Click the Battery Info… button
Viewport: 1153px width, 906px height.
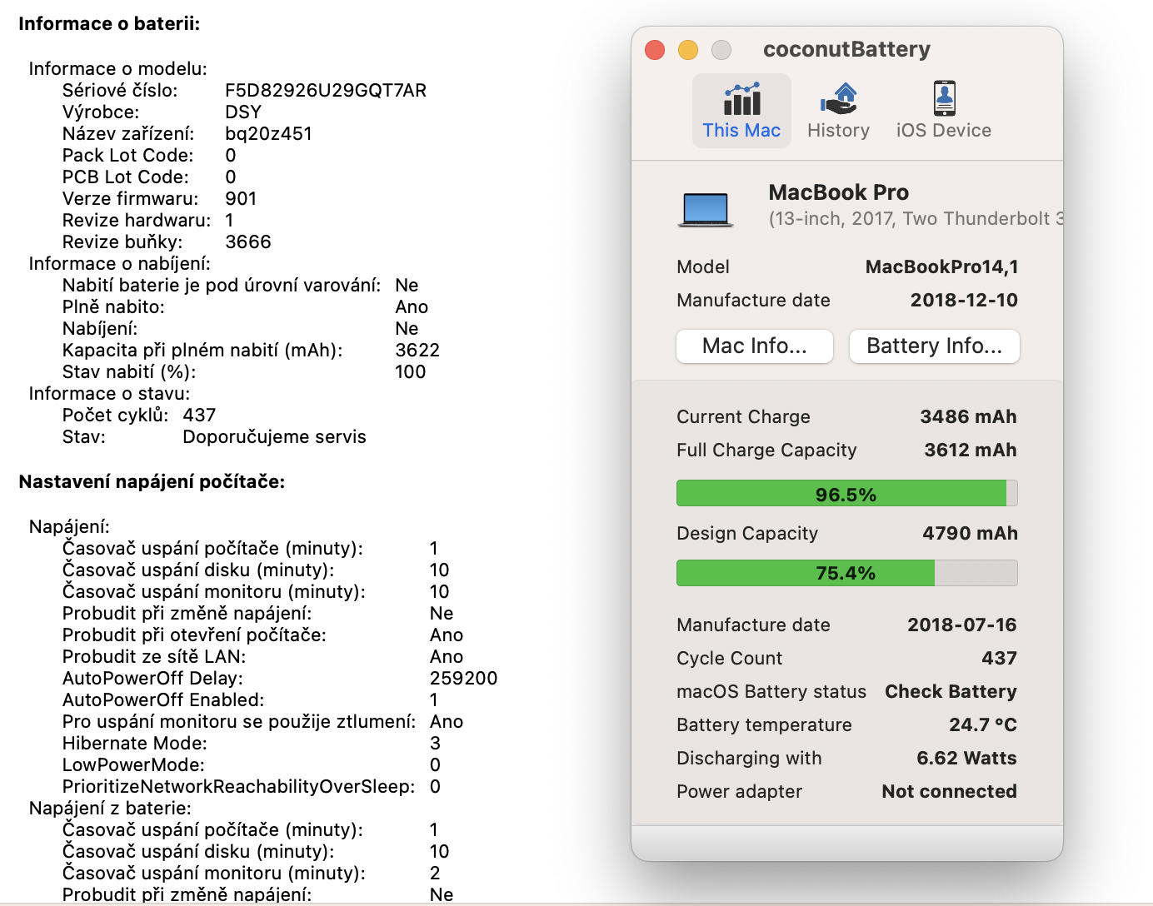pos(935,346)
